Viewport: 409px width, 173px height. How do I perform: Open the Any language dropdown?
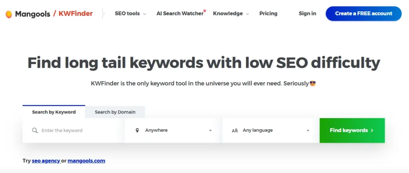click(x=271, y=130)
